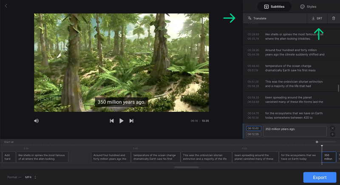The width and height of the screenshot is (340, 185).
Task: Mute the video with speaker icon
Action: pos(36,121)
